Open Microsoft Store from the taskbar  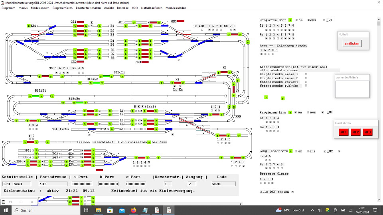pos(110,210)
